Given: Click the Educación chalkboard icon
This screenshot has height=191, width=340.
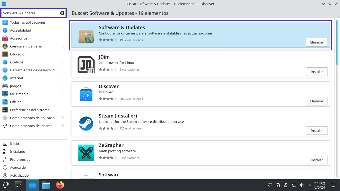Looking at the screenshot, I should 5,54.
